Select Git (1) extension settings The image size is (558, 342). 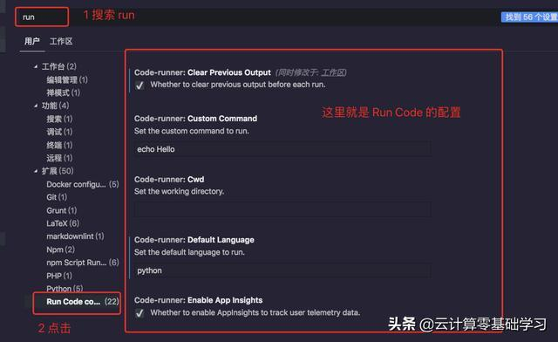coord(57,197)
